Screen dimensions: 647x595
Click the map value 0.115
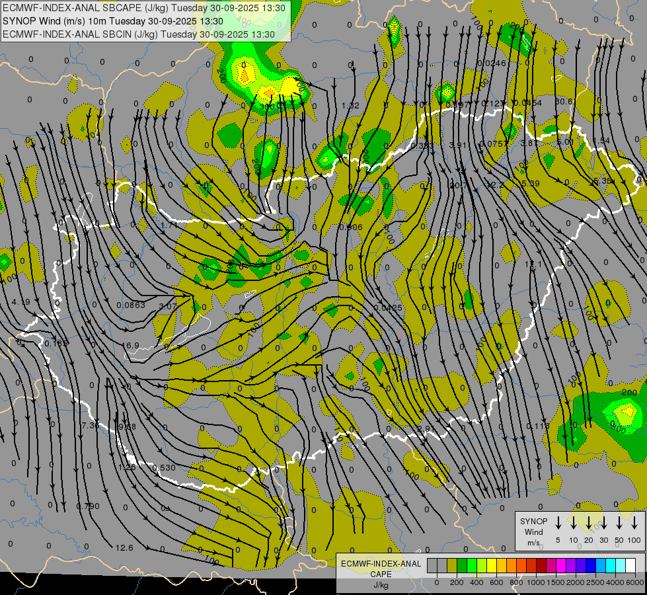(538, 426)
